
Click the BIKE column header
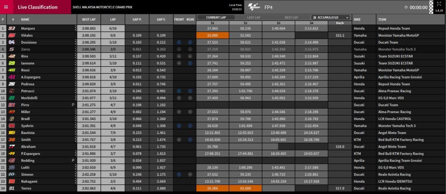point(357,20)
